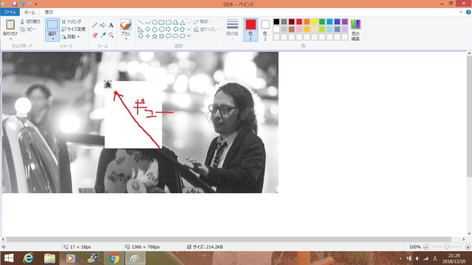472x265 pixels.
Task: Open Google Chrome from the taskbar
Action: click(x=114, y=259)
